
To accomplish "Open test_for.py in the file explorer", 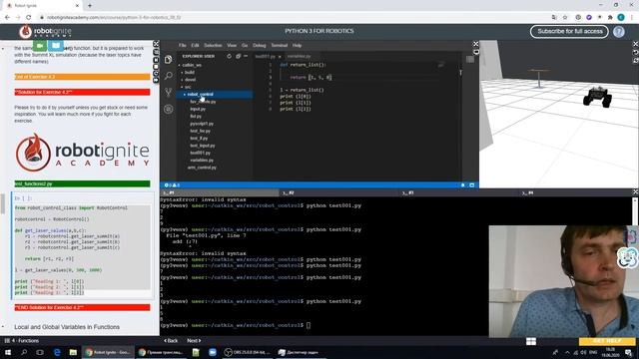I will (200, 131).
